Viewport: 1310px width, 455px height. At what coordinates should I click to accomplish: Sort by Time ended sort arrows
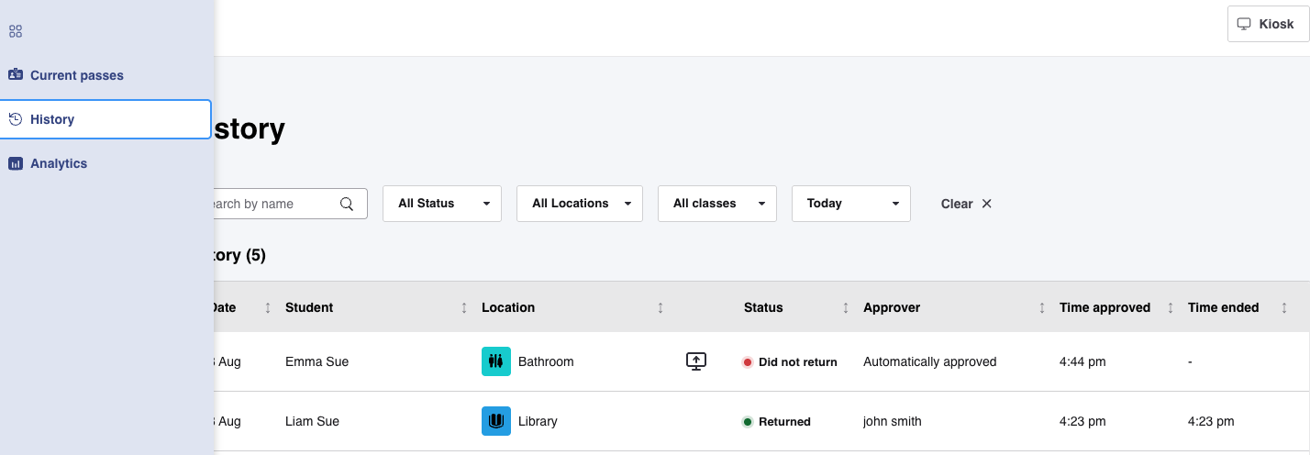pos(1284,308)
